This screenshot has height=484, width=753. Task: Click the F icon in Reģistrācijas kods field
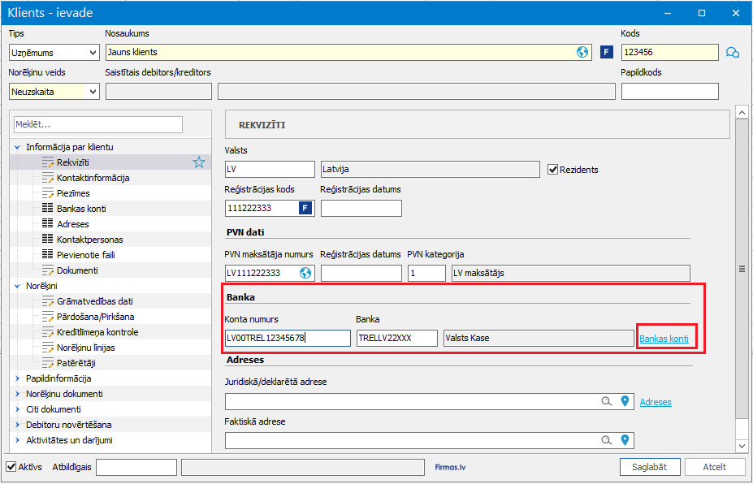click(x=305, y=208)
